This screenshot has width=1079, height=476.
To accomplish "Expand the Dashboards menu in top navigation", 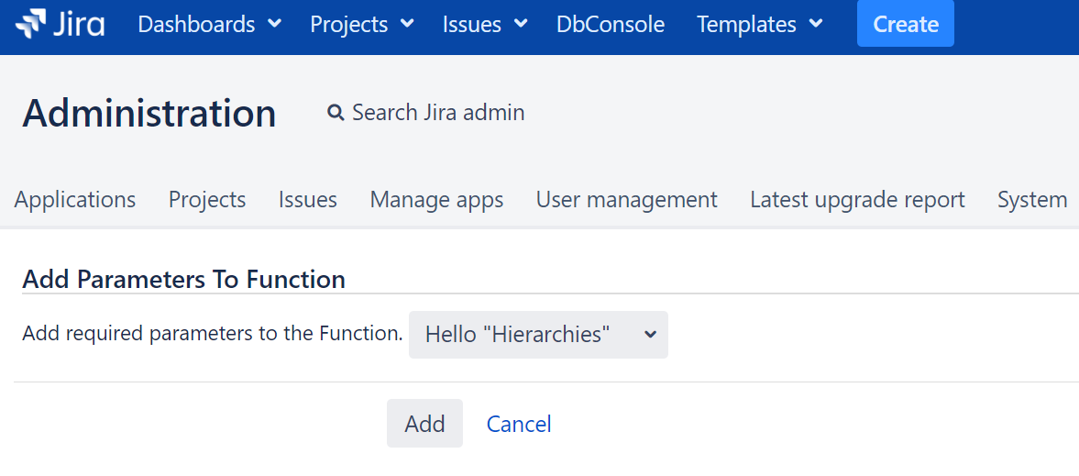I will click(x=209, y=24).
